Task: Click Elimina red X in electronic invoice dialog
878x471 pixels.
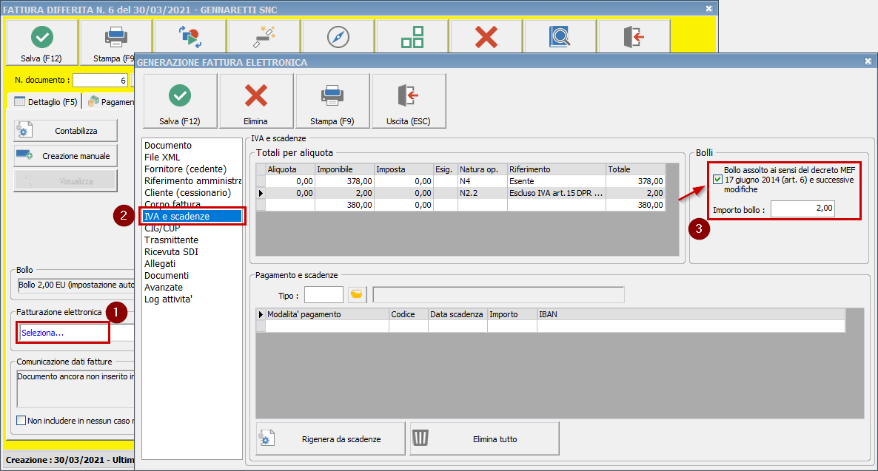Action: [256, 101]
